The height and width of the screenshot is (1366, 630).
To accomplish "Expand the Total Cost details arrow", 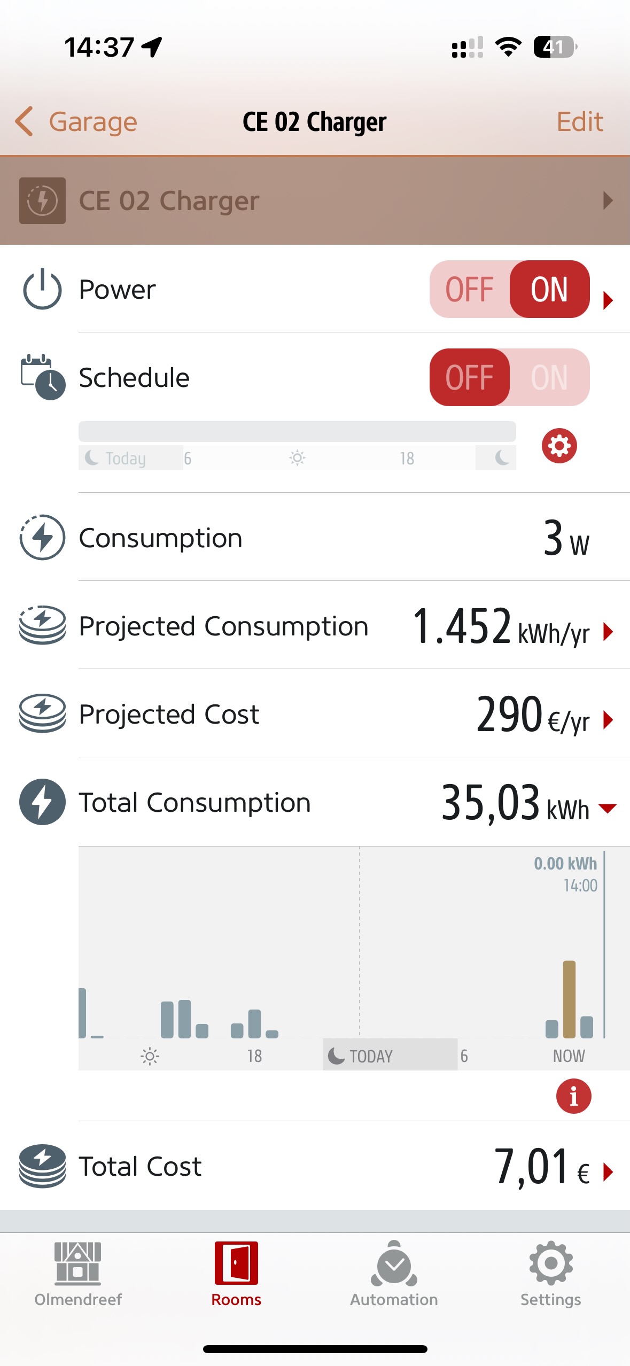I will click(608, 1172).
